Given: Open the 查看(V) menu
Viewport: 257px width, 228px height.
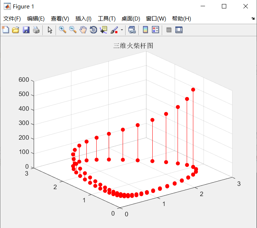Looking at the screenshot, I should click(60, 19).
